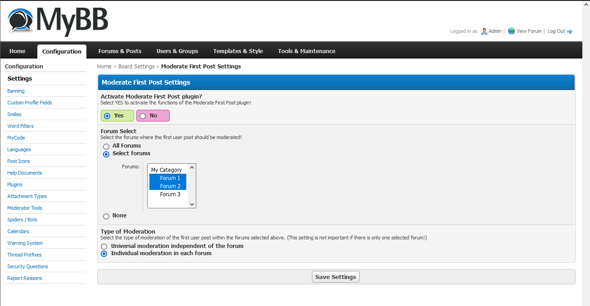Open Plugins in the sidebar
This screenshot has height=306, width=590.
coord(15,184)
